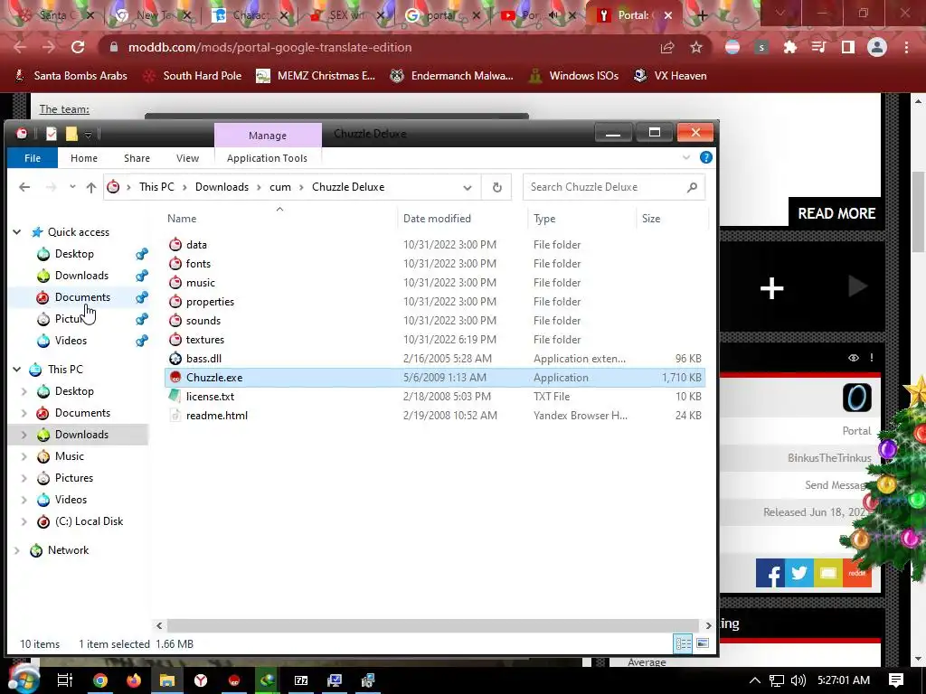Open the VX Heaven bookmark
This screenshot has height=694, width=926.
click(670, 76)
